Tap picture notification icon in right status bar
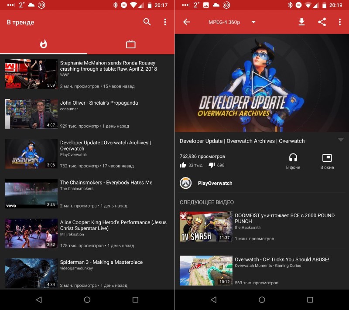The image size is (349, 310). [206, 5]
